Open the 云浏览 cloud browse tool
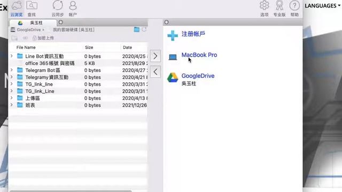 click(17, 9)
